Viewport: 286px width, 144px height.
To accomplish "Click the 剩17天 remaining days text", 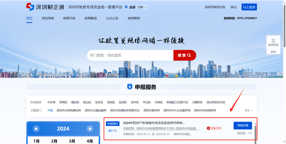I will 113,131.
